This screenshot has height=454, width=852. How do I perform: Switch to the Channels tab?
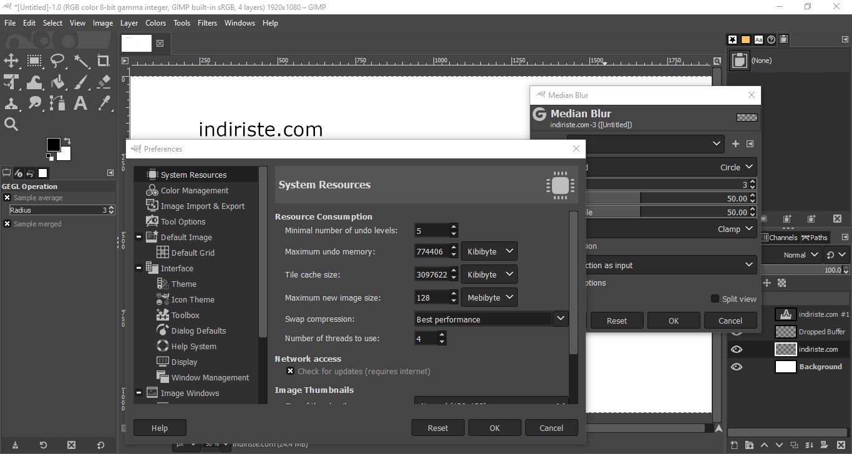779,238
